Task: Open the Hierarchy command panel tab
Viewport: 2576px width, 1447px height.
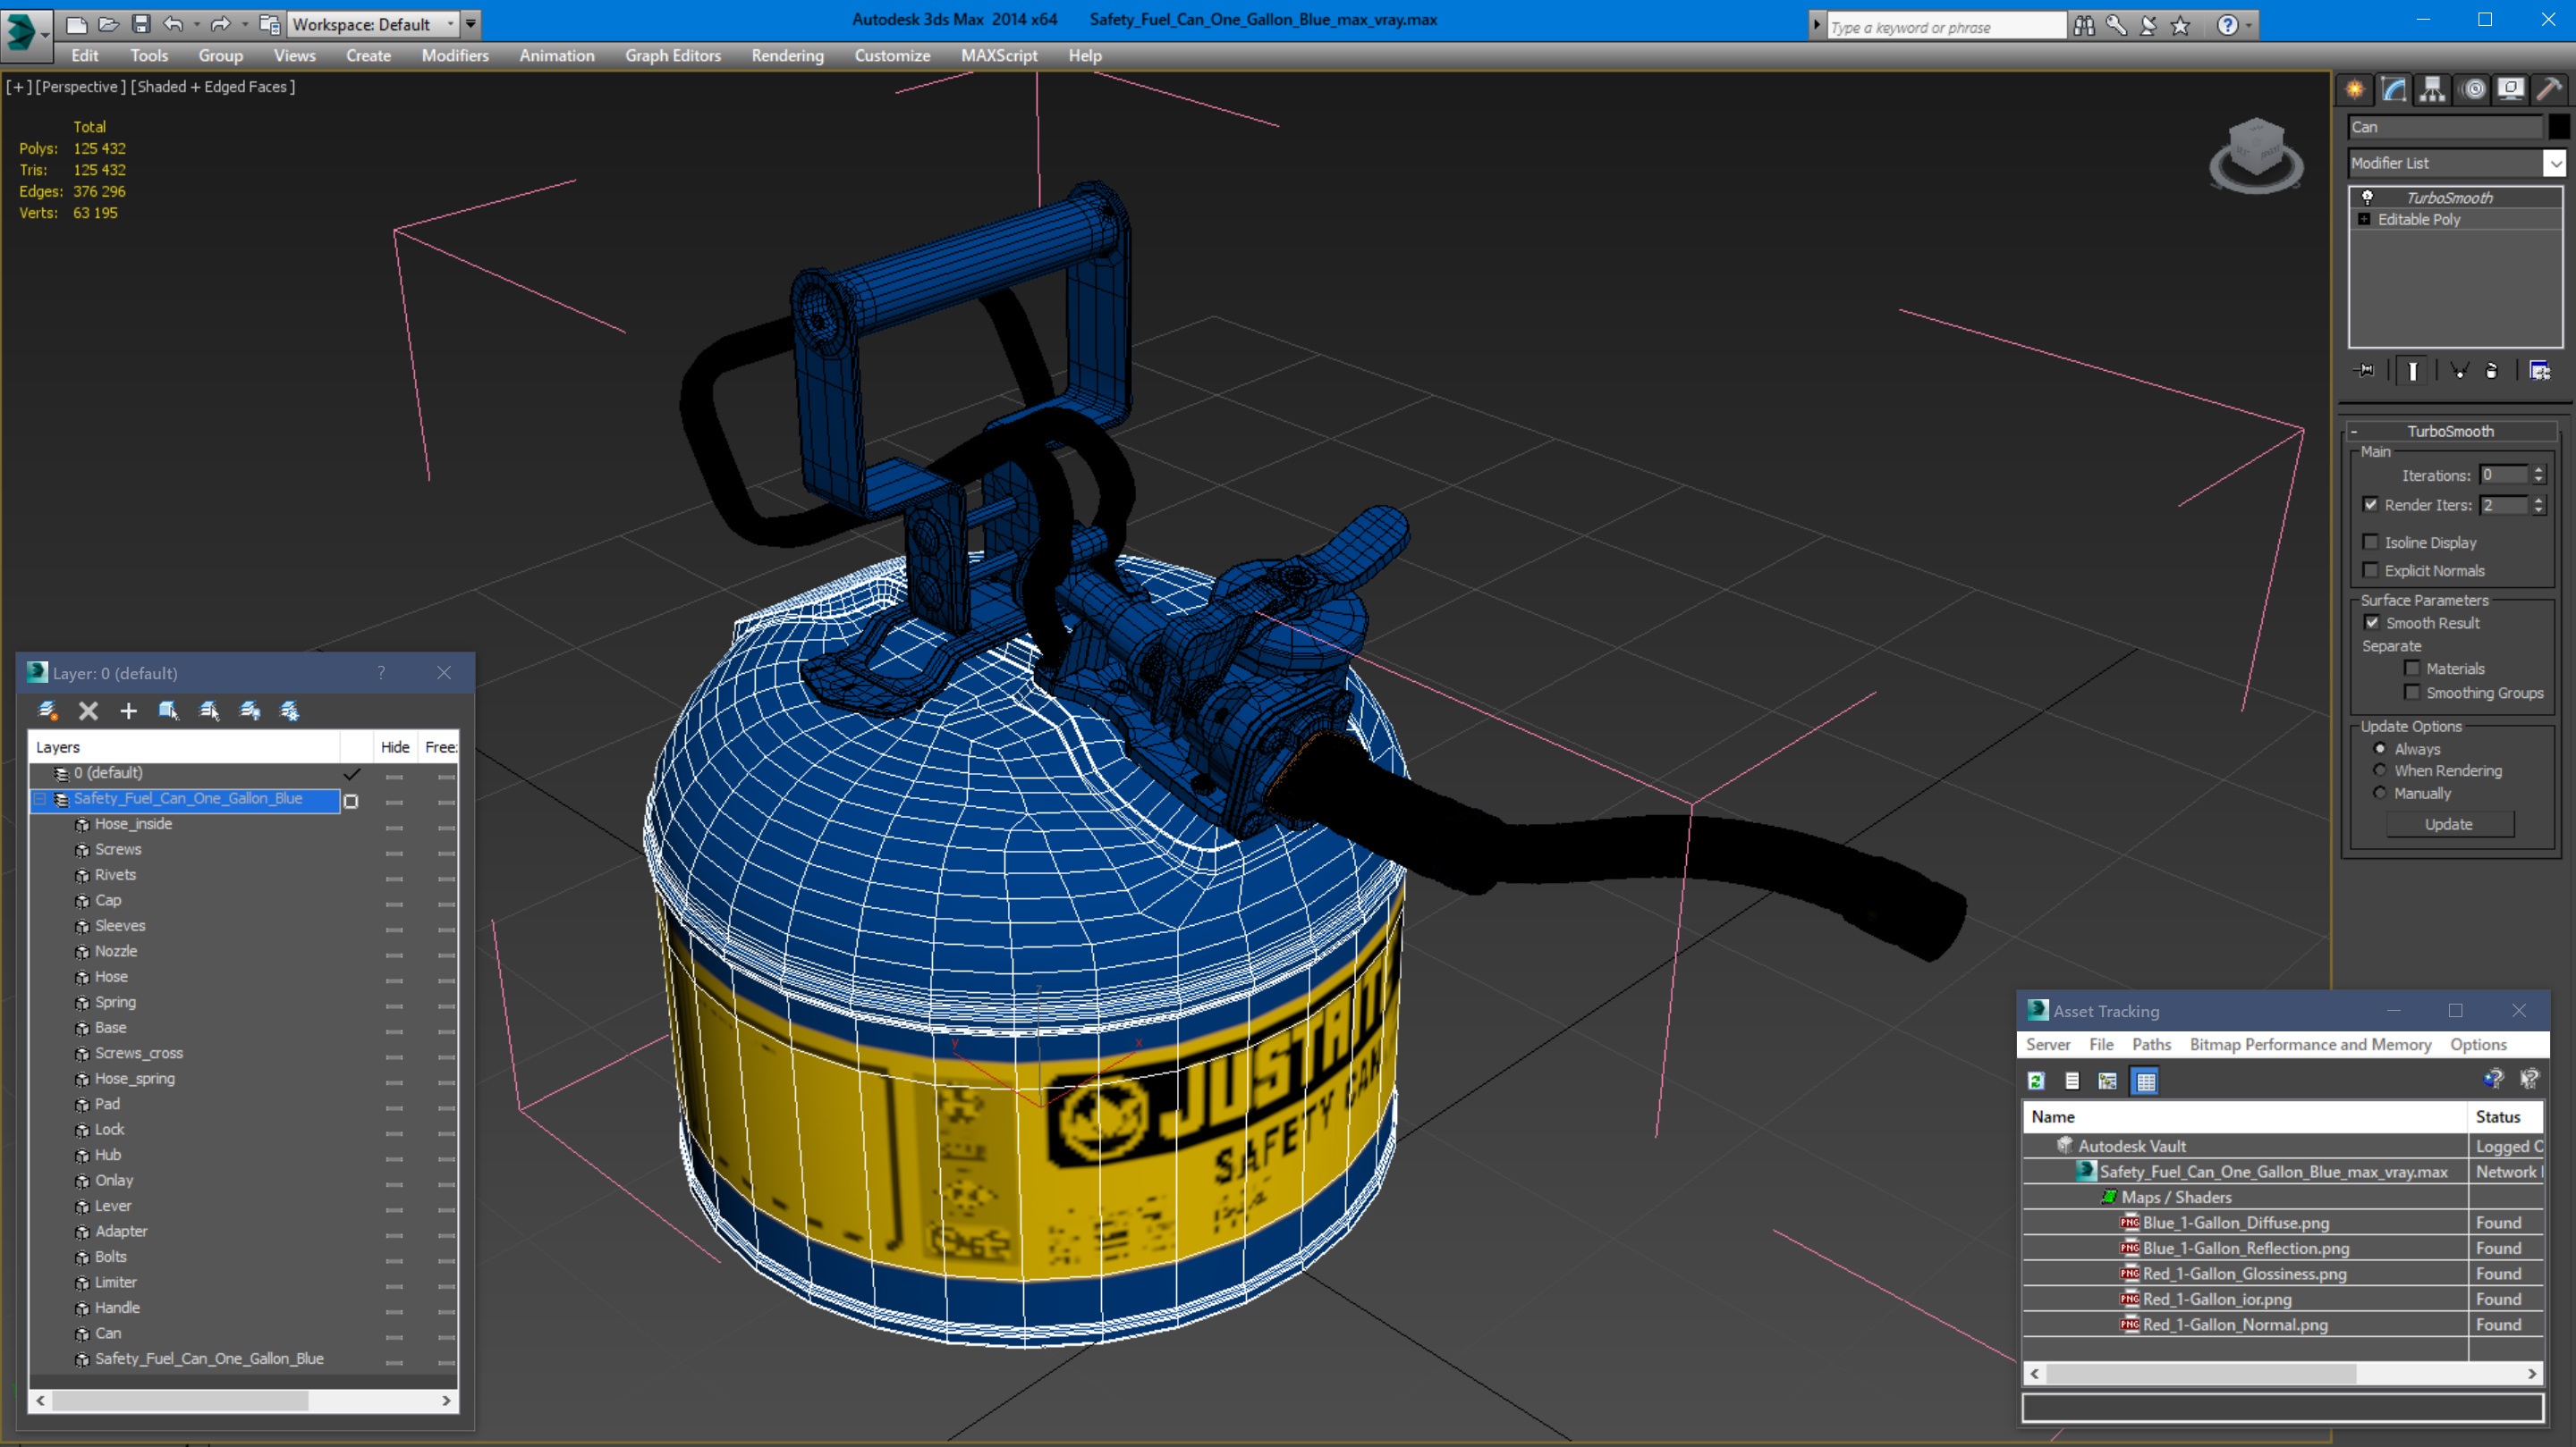Action: (x=2432, y=90)
